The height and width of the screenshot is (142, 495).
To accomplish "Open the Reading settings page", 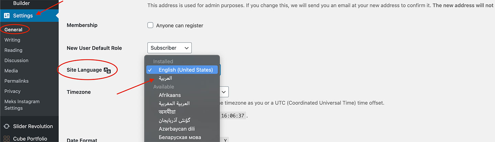I will point(13,50).
